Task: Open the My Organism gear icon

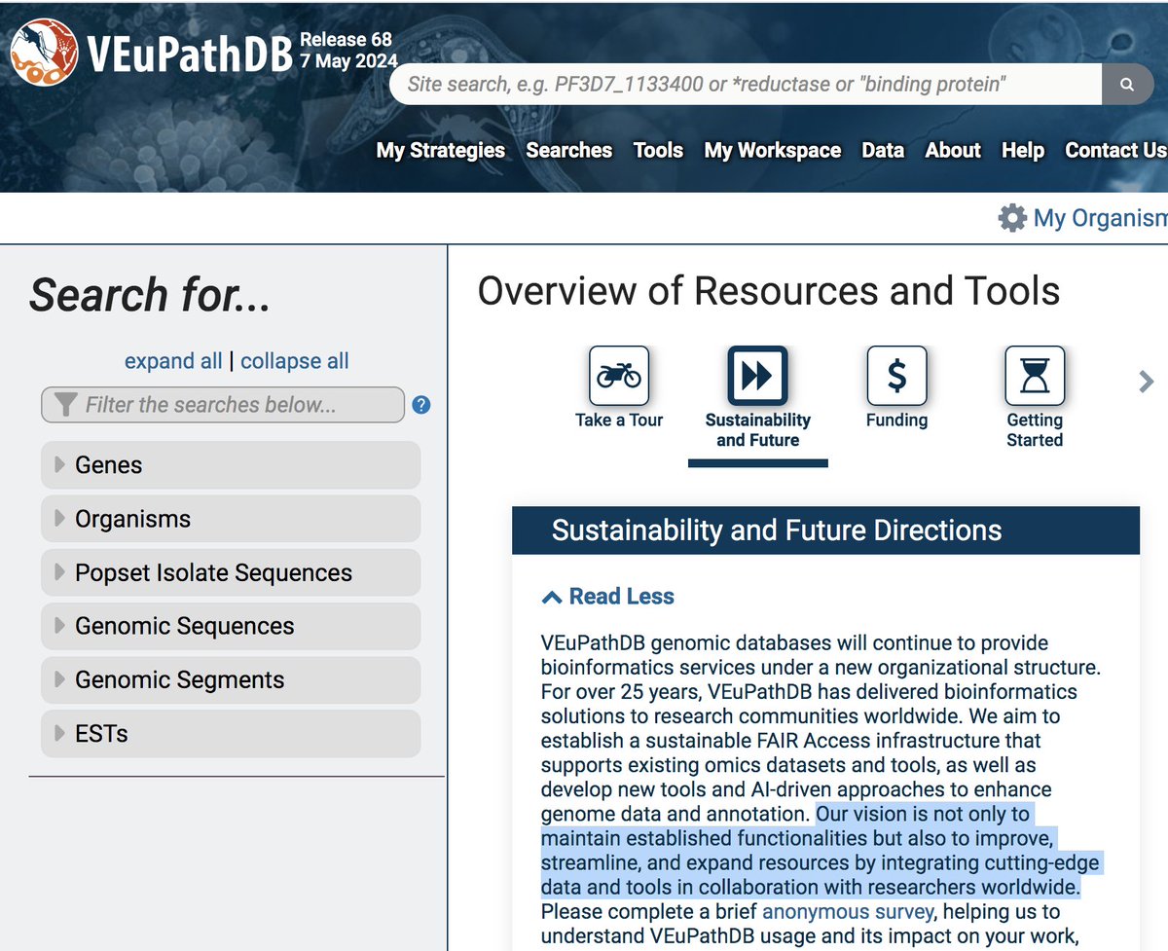Action: tap(1012, 217)
